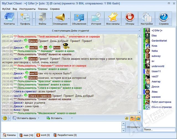Click the smiley emoticon button
177x139 pixels.
tap(5, 118)
